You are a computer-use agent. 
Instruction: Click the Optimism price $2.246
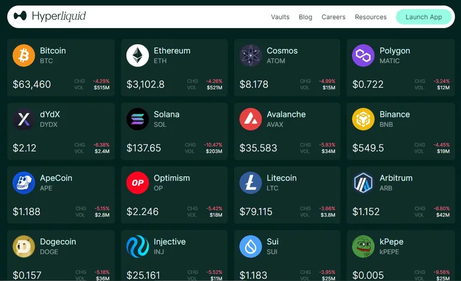[x=143, y=211]
